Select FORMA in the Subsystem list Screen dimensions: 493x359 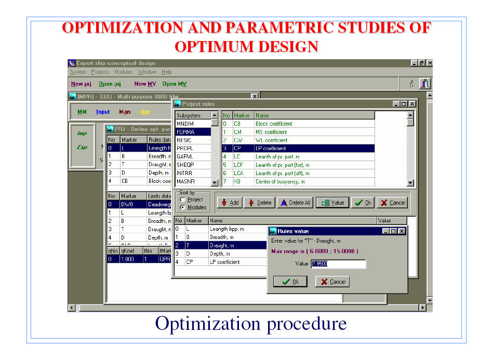(193, 132)
